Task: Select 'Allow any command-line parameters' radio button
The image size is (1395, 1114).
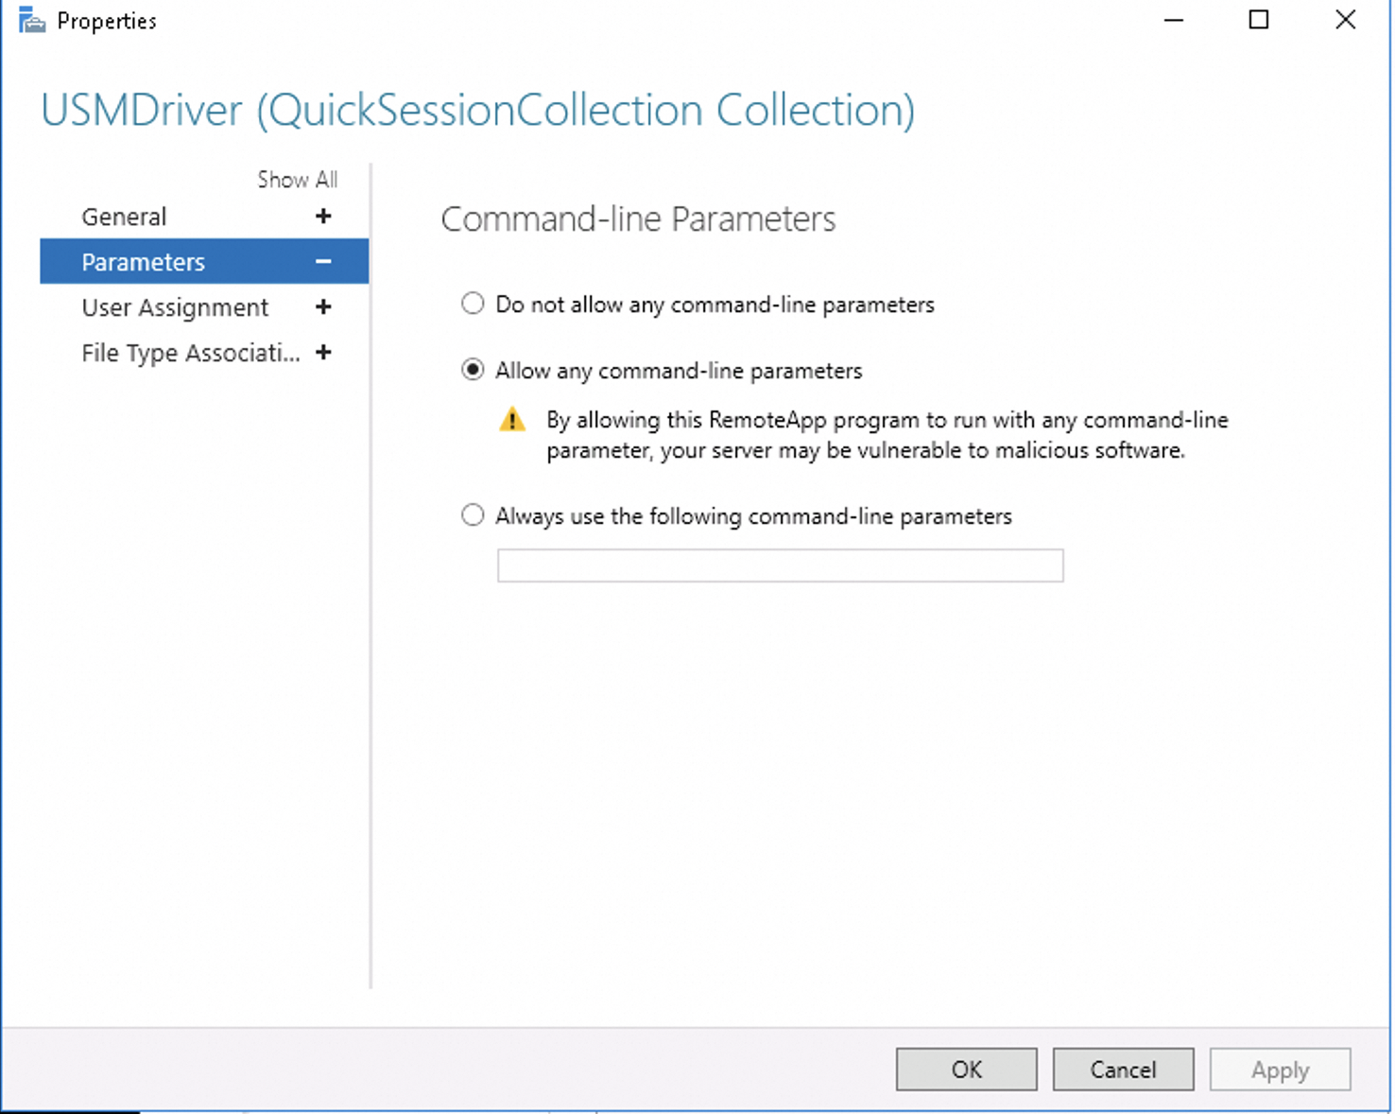Action: pos(473,370)
